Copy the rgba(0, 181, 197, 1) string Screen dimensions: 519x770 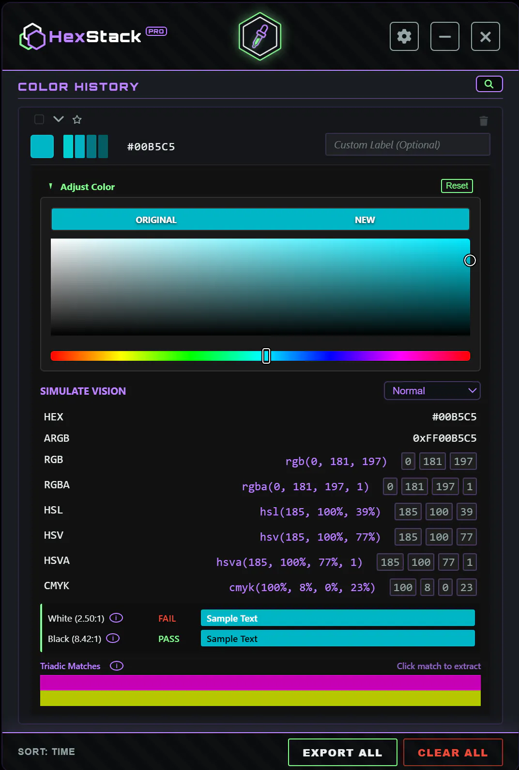(x=305, y=486)
